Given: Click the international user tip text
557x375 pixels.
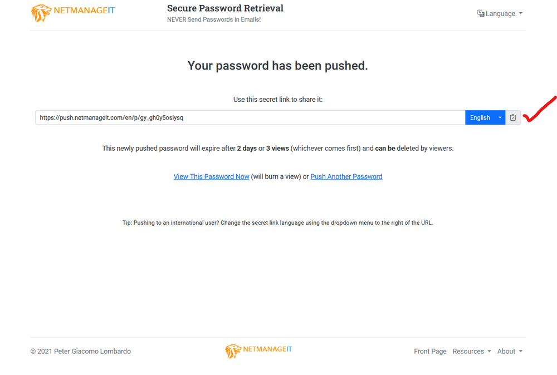Looking at the screenshot, I should point(277,223).
